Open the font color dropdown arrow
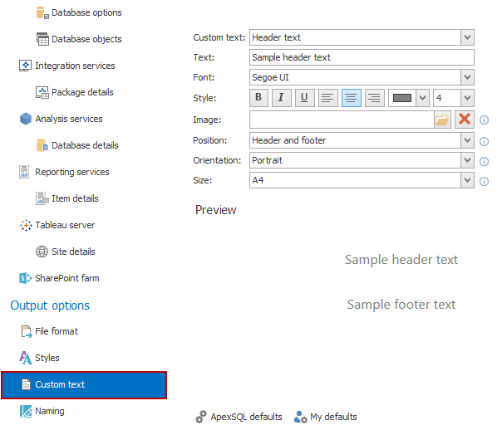502x430 pixels. click(422, 98)
